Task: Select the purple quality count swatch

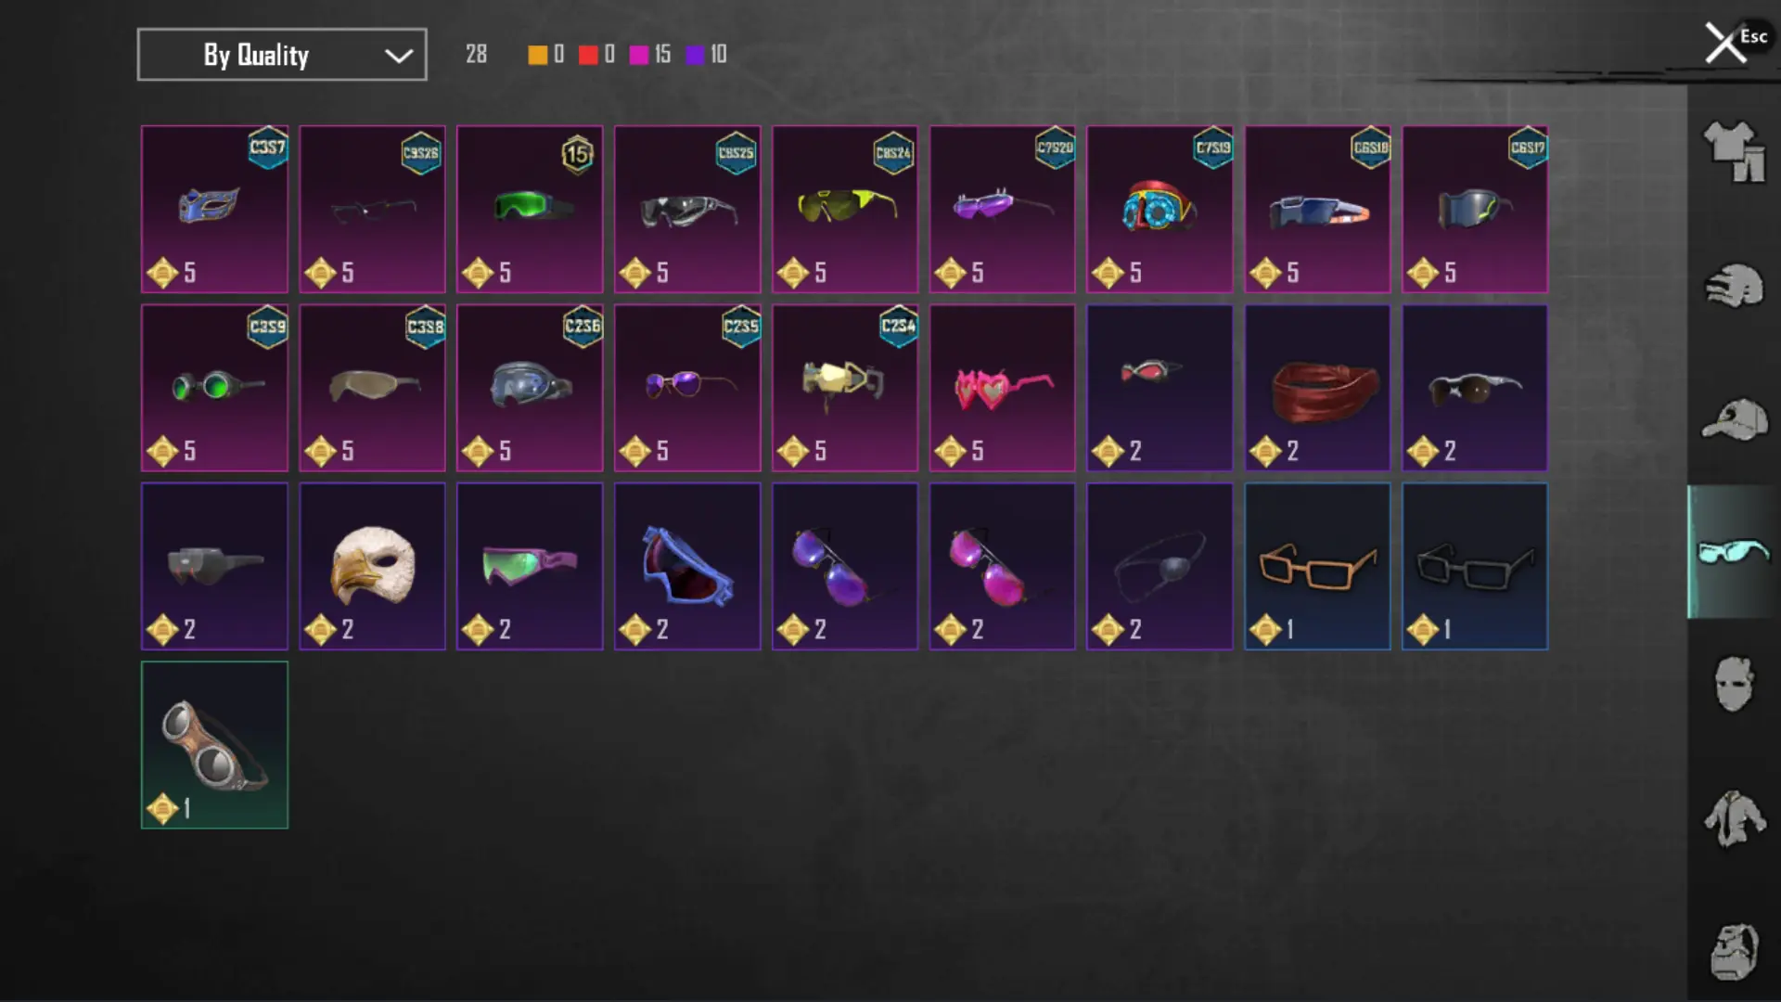Action: pos(695,55)
